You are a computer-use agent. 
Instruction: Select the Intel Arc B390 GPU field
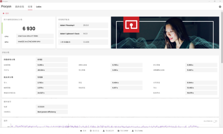coord(34,41)
